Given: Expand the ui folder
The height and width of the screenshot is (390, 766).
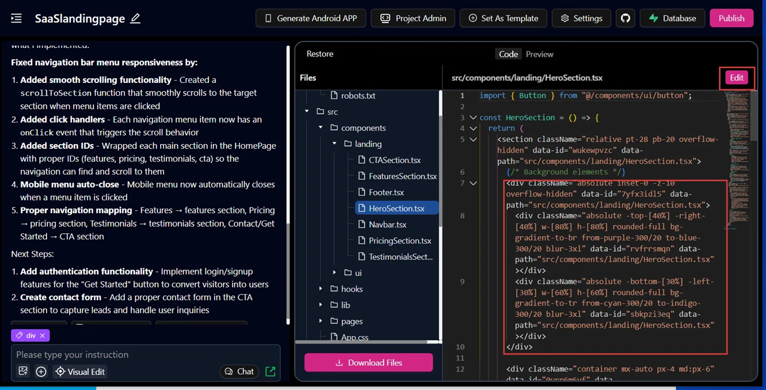Looking at the screenshot, I should click(x=335, y=273).
